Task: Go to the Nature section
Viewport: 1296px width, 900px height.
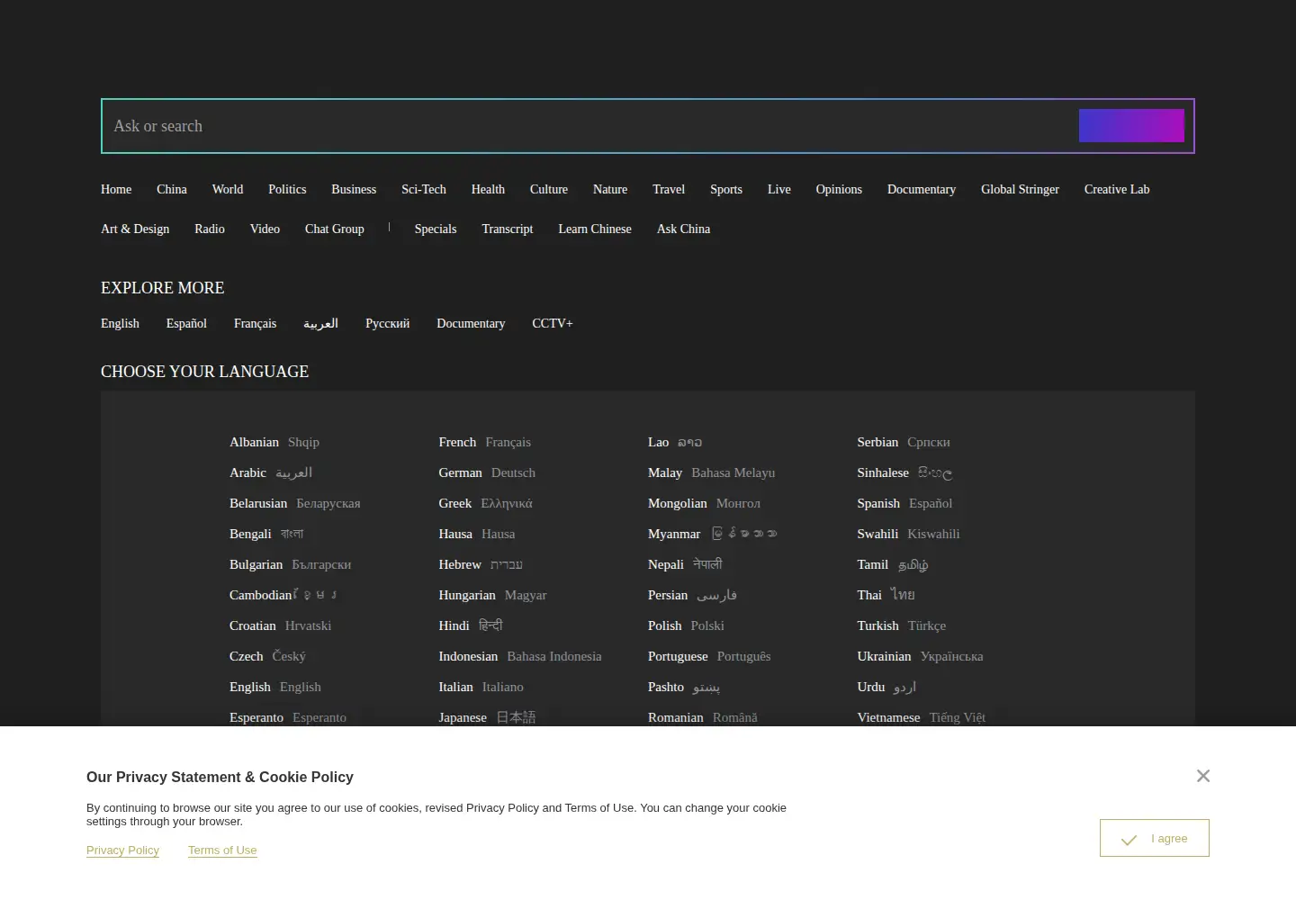Action: (610, 189)
